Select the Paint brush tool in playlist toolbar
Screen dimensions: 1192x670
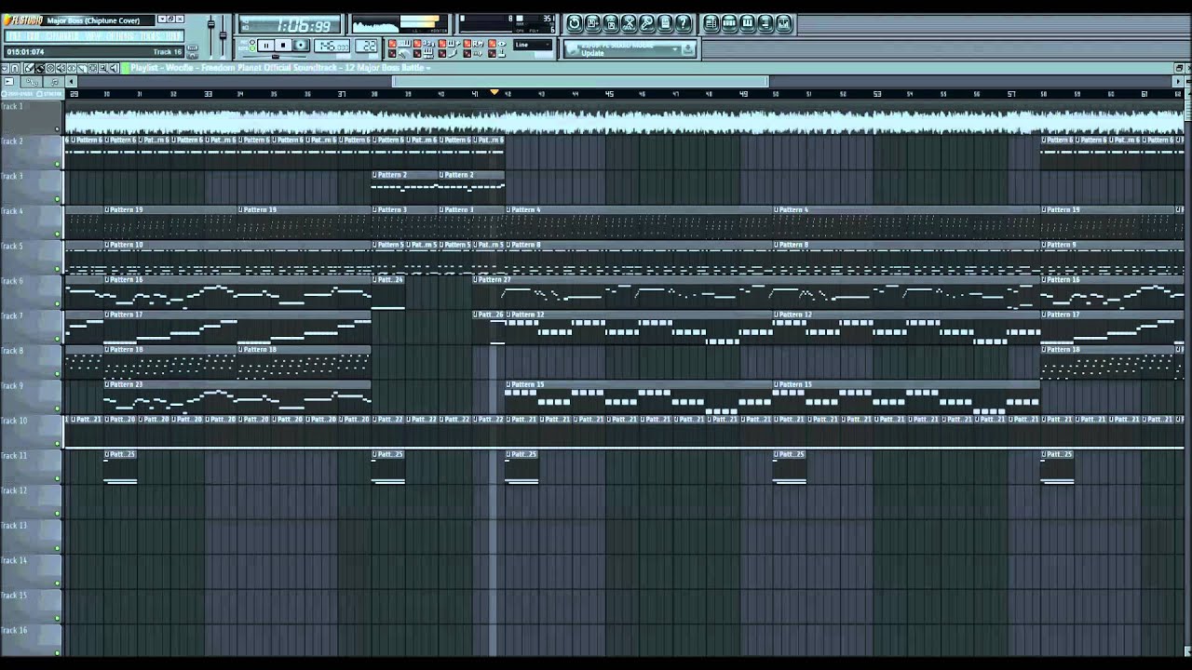click(40, 68)
